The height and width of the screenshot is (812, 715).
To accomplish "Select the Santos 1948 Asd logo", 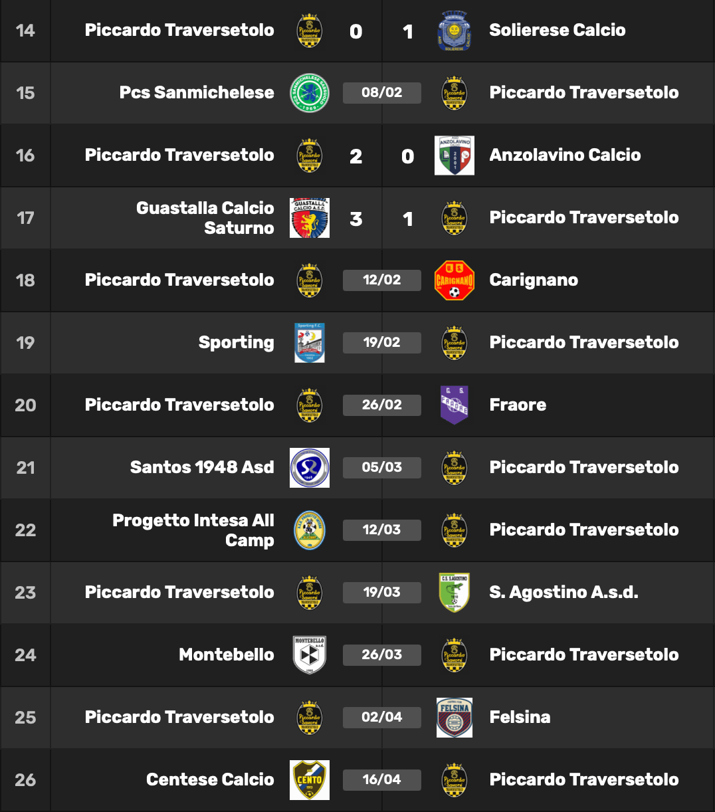I will pos(310,468).
